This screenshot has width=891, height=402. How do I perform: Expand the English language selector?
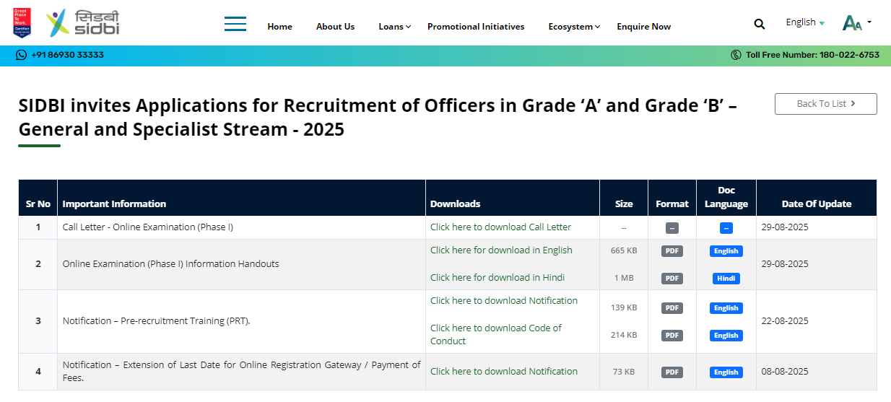click(x=804, y=22)
